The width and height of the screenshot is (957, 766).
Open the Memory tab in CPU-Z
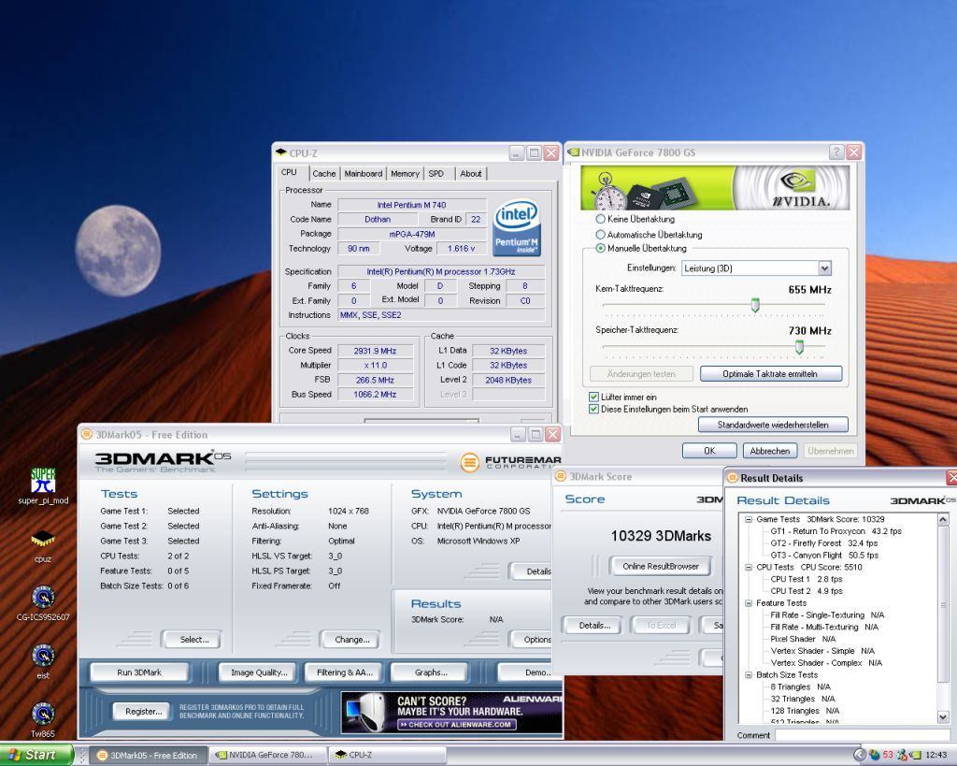click(405, 173)
